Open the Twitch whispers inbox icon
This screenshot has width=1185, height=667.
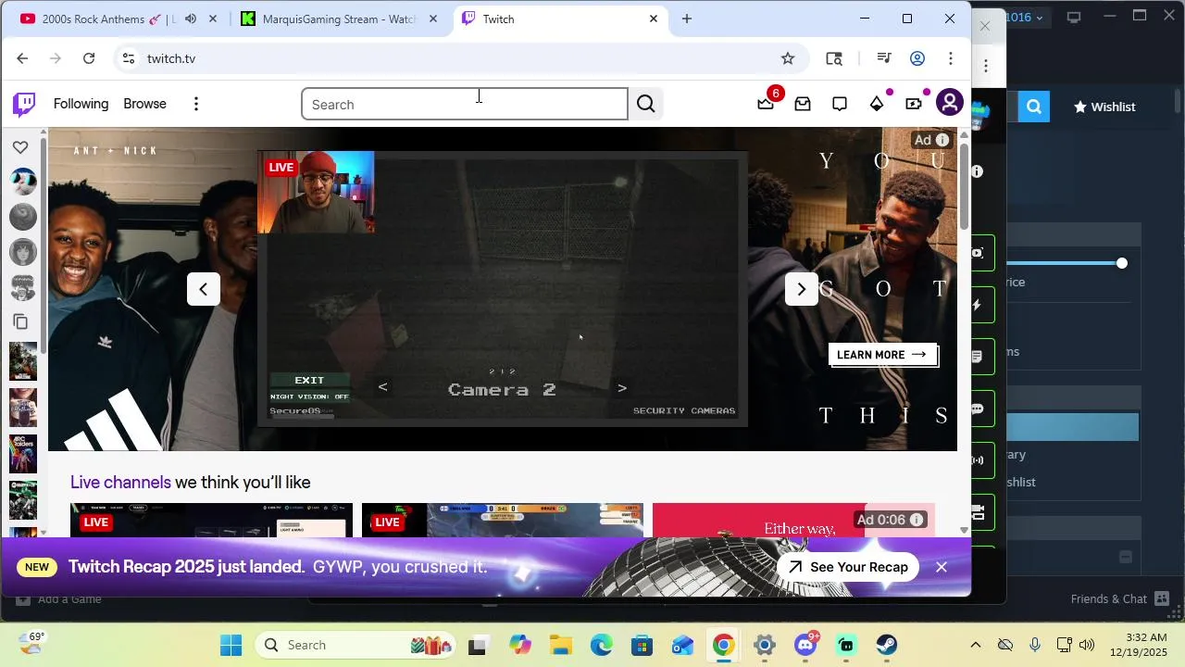[x=803, y=104]
